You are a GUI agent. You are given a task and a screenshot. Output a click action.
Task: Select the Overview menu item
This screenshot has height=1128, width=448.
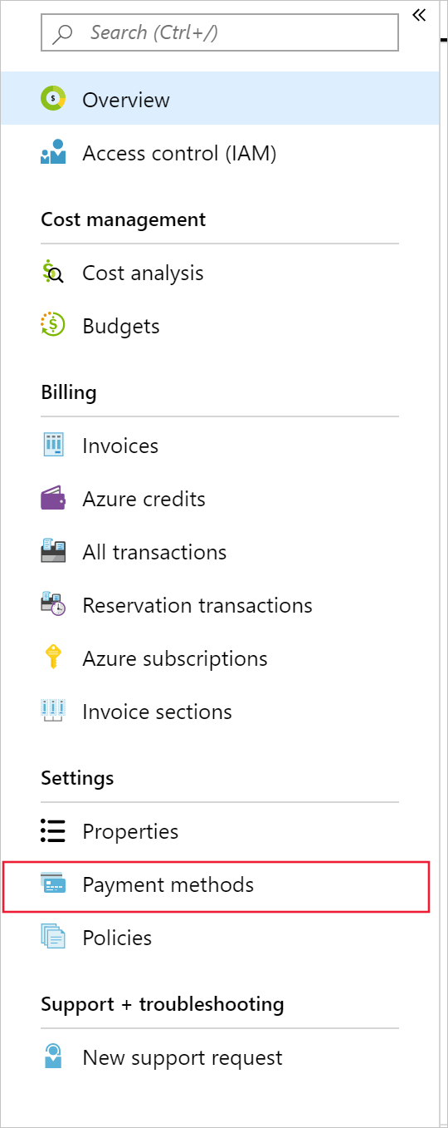coord(220,100)
